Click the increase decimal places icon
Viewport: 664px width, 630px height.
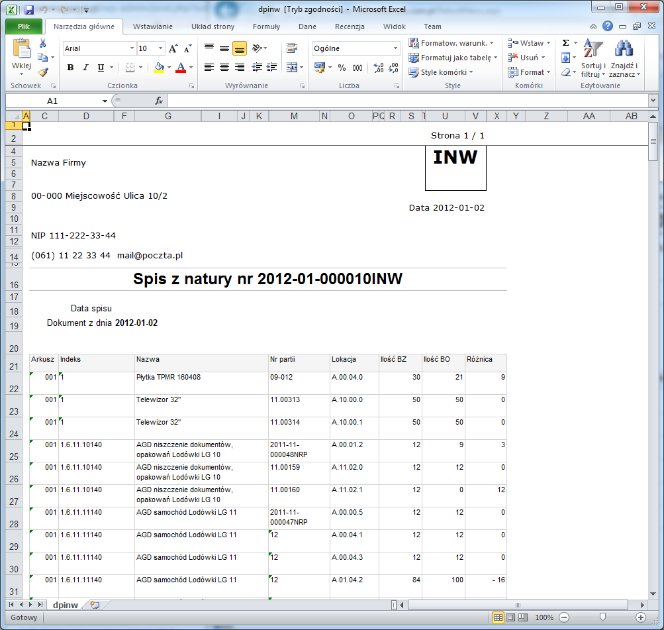(378, 66)
